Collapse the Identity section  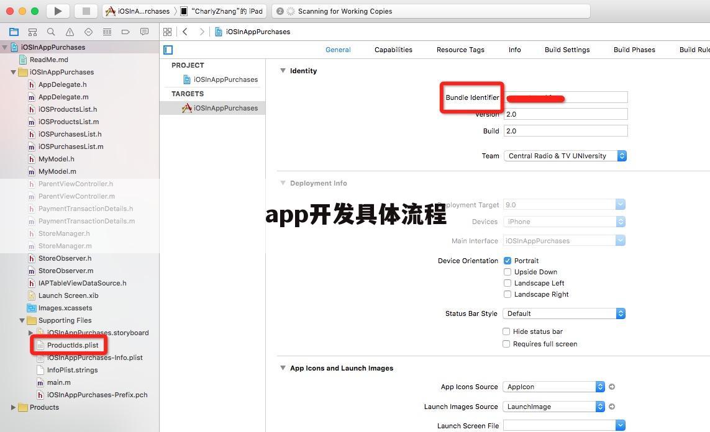pyautogui.click(x=283, y=71)
